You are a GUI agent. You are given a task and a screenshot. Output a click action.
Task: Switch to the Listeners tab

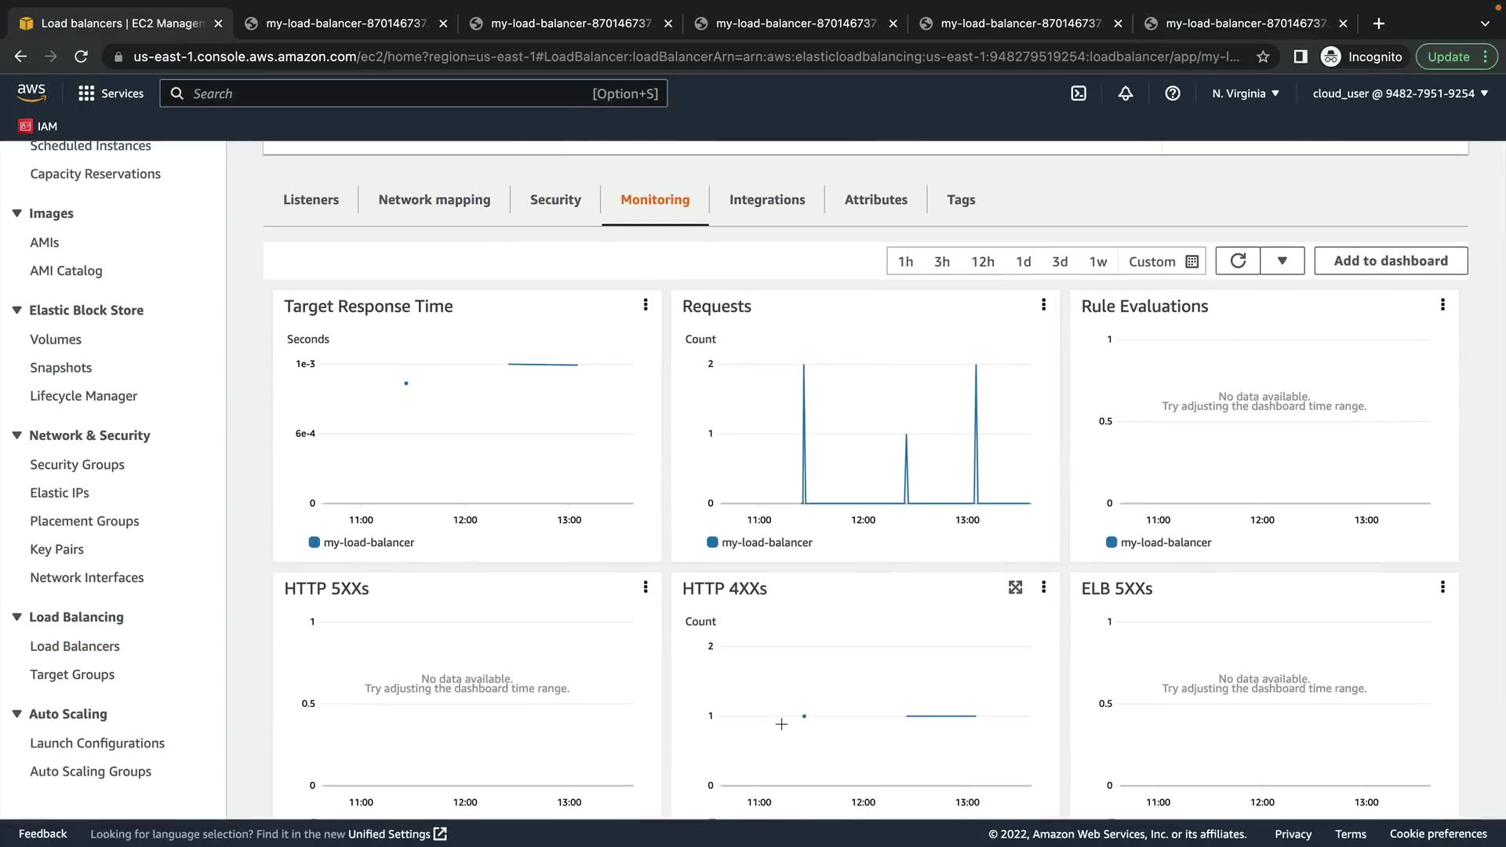click(311, 200)
